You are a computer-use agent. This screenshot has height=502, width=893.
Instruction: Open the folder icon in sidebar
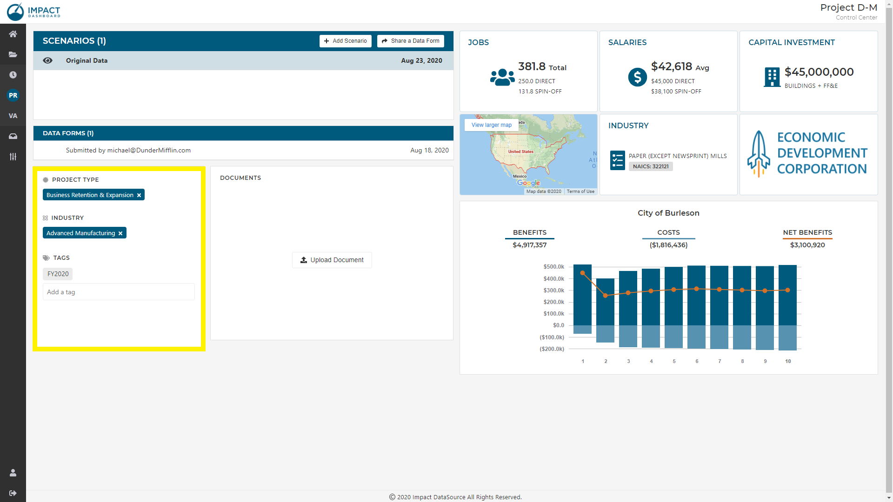(x=13, y=54)
